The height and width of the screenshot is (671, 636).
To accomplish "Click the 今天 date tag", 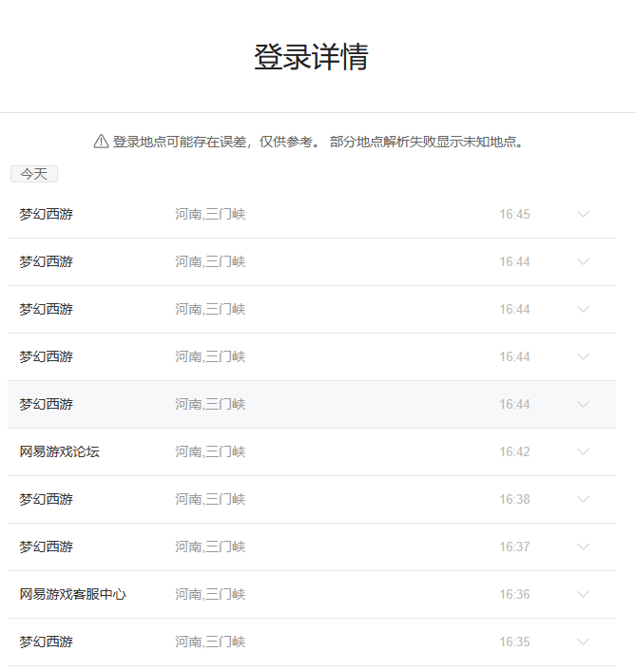I will pyautogui.click(x=34, y=174).
